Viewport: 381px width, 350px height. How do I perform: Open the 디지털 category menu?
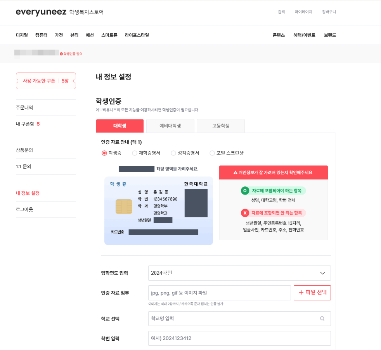[22, 35]
